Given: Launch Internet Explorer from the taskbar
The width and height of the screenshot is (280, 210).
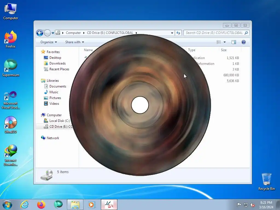Looking at the screenshot, I should click(x=24, y=205).
